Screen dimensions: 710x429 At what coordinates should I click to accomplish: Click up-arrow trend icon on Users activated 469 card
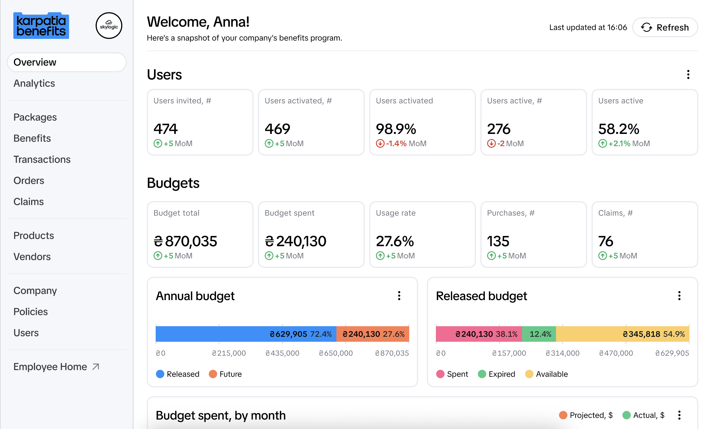coord(269,143)
